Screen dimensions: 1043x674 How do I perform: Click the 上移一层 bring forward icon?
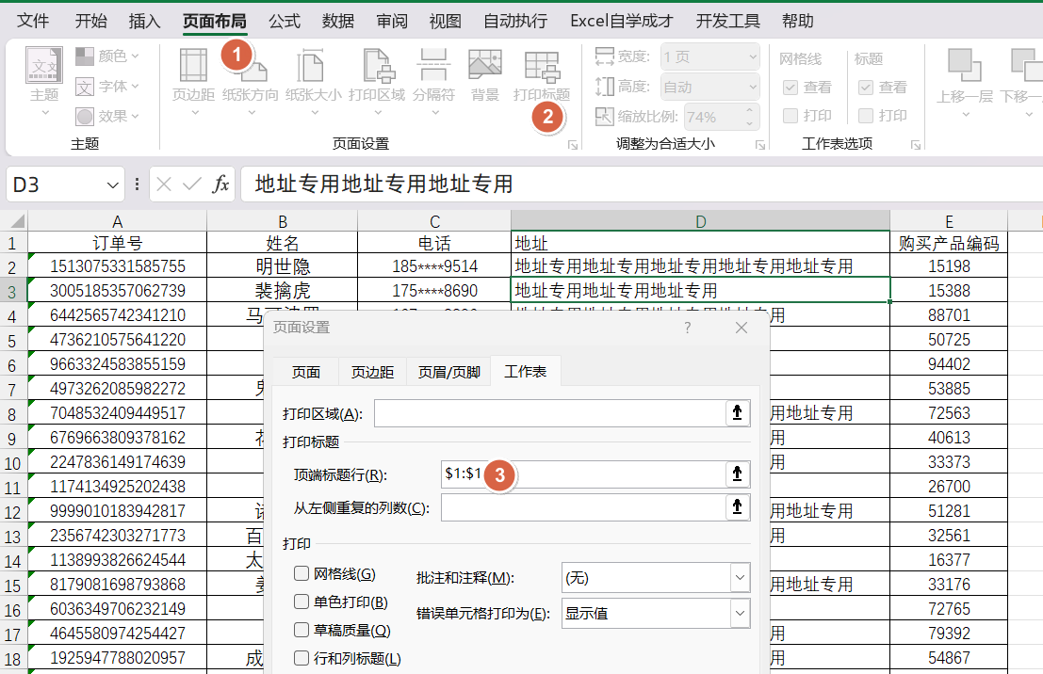pyautogui.click(x=965, y=66)
